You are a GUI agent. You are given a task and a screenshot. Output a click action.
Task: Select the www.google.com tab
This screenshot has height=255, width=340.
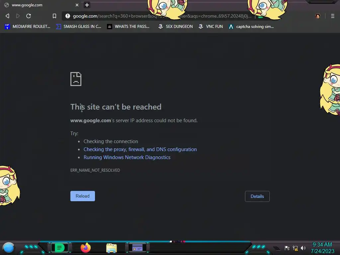(41, 5)
